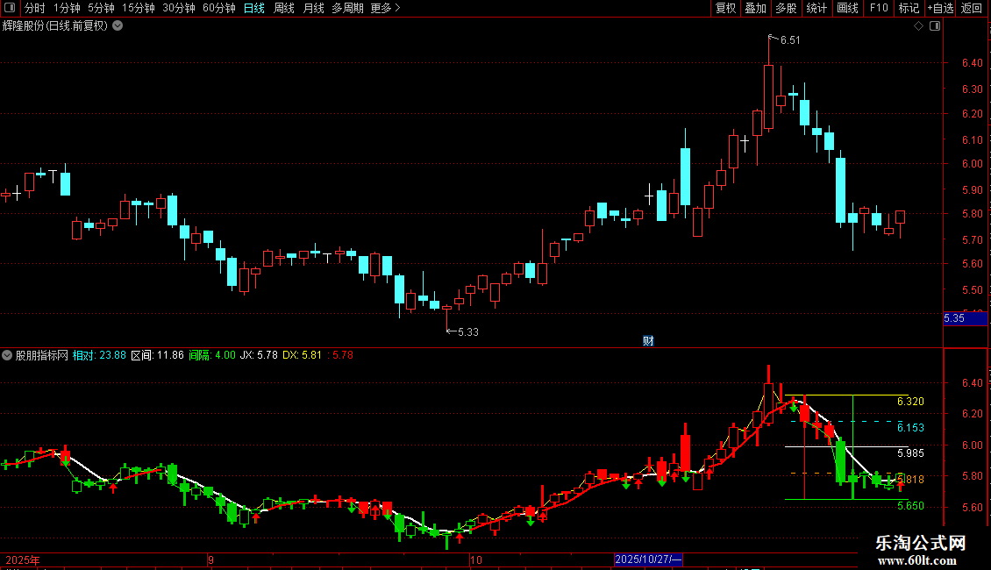Click the 5.818 level label
Viewport: 991px width, 570px height.
point(910,480)
